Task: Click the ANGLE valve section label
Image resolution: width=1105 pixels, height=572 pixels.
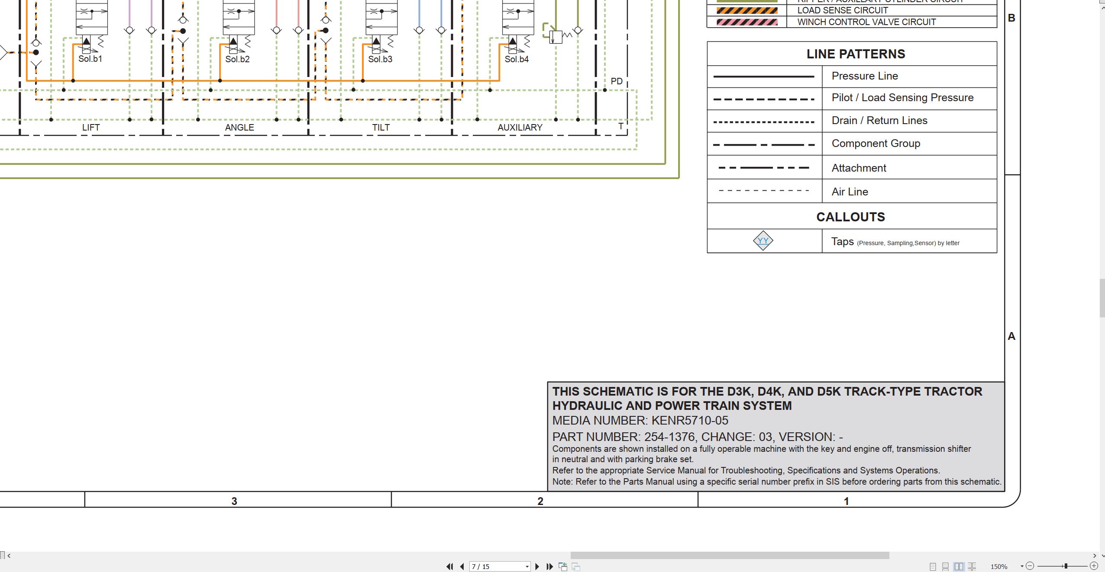Action: [x=239, y=128]
